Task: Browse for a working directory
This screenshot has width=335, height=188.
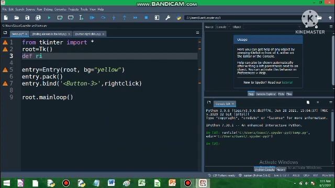Action: point(320,18)
